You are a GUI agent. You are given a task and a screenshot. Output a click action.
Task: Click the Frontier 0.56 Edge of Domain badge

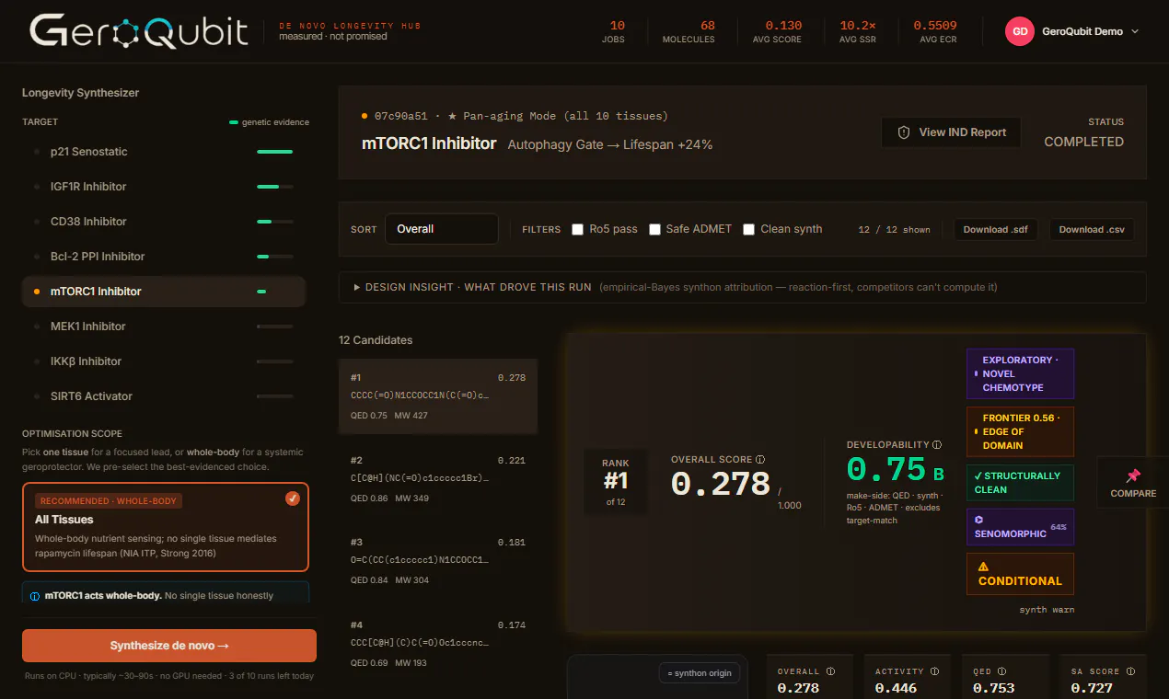pos(1020,431)
